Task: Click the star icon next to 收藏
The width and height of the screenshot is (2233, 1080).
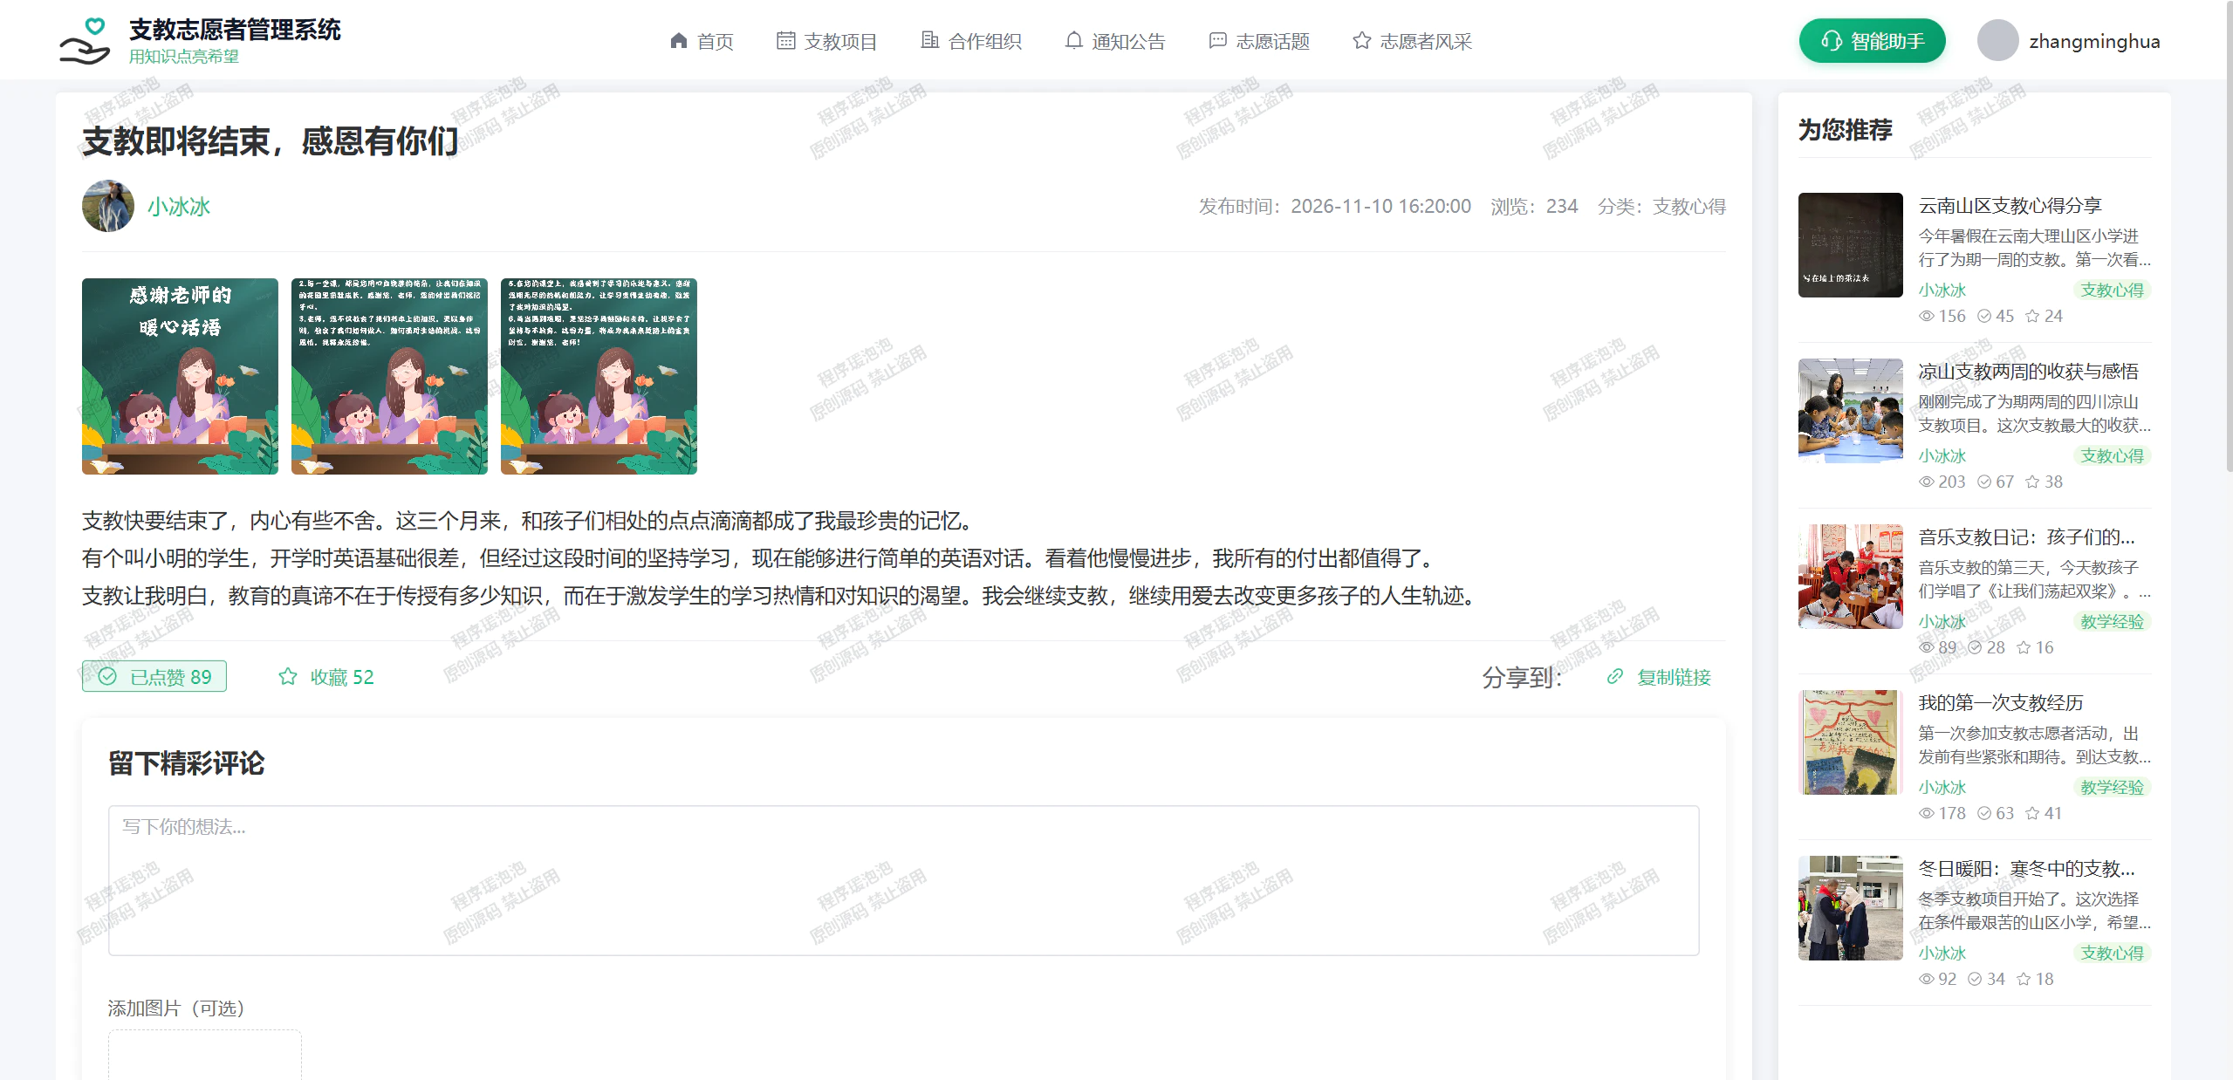Action: pos(288,676)
